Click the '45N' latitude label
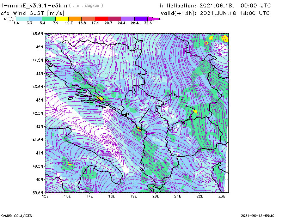Image resolution: width=282 pixels, height=218 pixels. click(39, 47)
